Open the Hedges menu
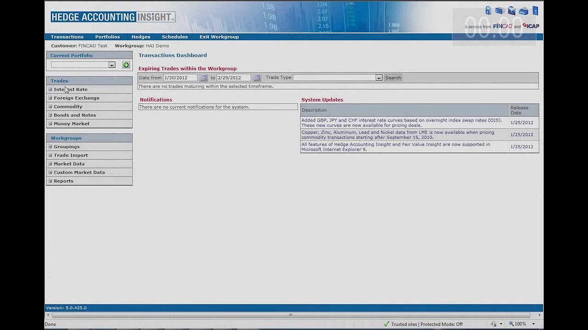This screenshot has height=330, width=588. (141, 37)
